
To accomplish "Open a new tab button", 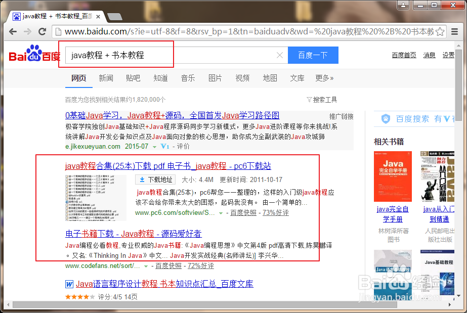I will 115,17.
